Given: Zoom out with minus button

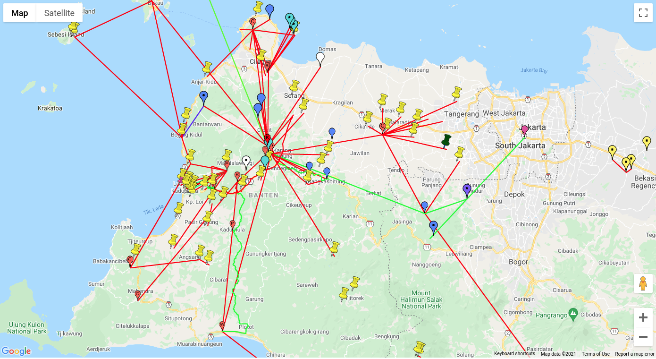Looking at the screenshot, I should (x=643, y=337).
